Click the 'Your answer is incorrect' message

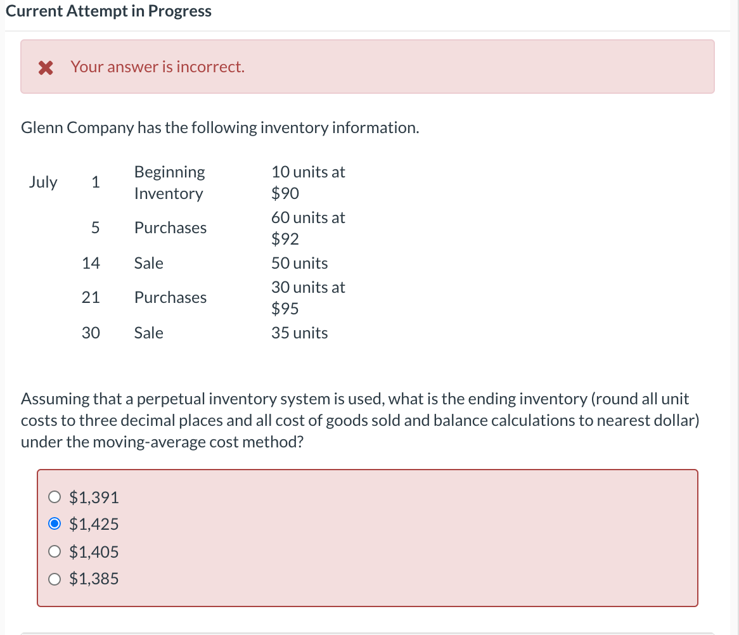157,67
